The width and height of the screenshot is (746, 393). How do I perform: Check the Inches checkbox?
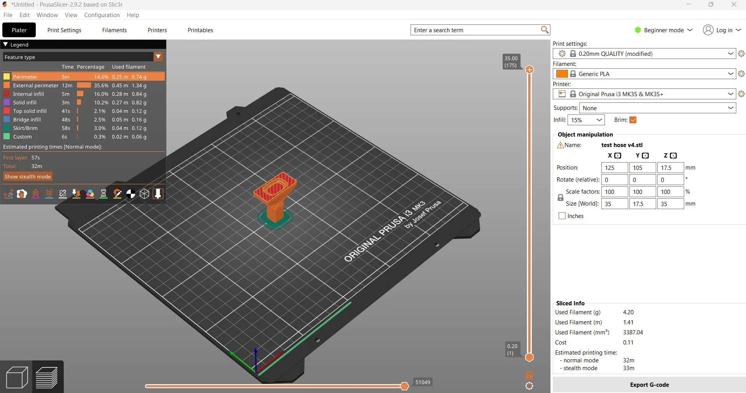tap(562, 216)
